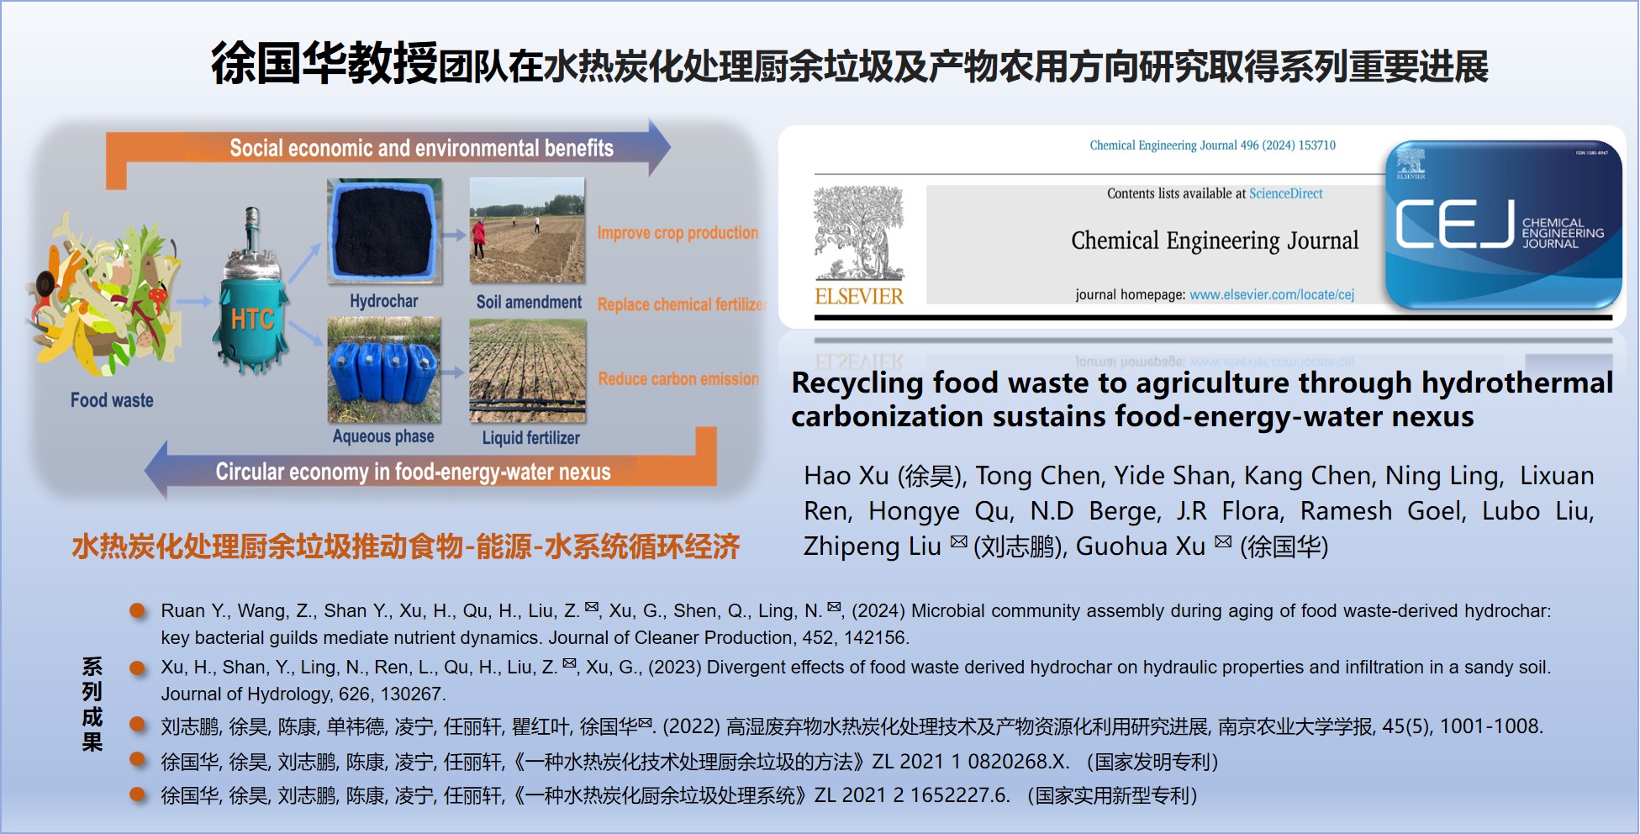The height and width of the screenshot is (834, 1640).
Task: Click the paper title 'Recycling food waste to agriculture'
Action: (1202, 399)
